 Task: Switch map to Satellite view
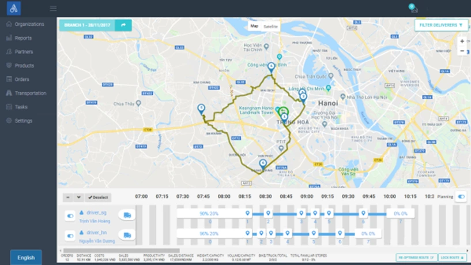270,27
